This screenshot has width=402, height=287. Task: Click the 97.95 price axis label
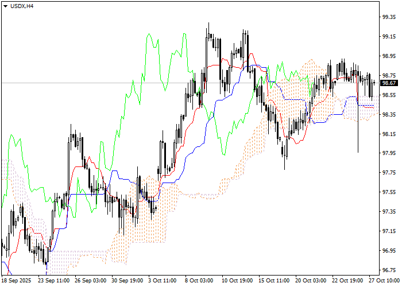[x=389, y=153]
